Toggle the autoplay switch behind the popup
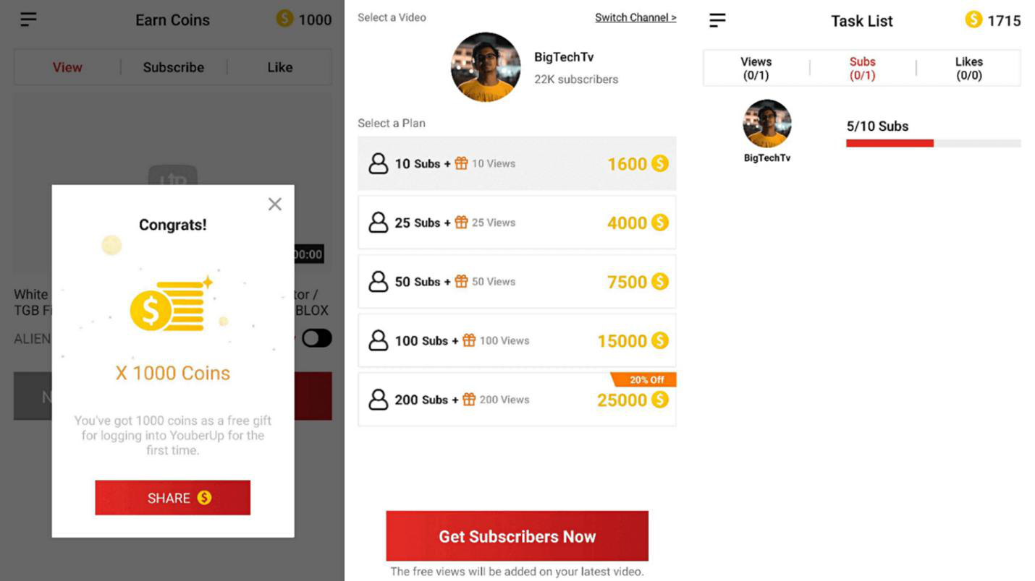 tap(316, 337)
